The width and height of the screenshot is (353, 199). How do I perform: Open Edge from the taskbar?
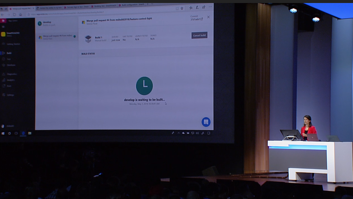[x=23, y=133]
